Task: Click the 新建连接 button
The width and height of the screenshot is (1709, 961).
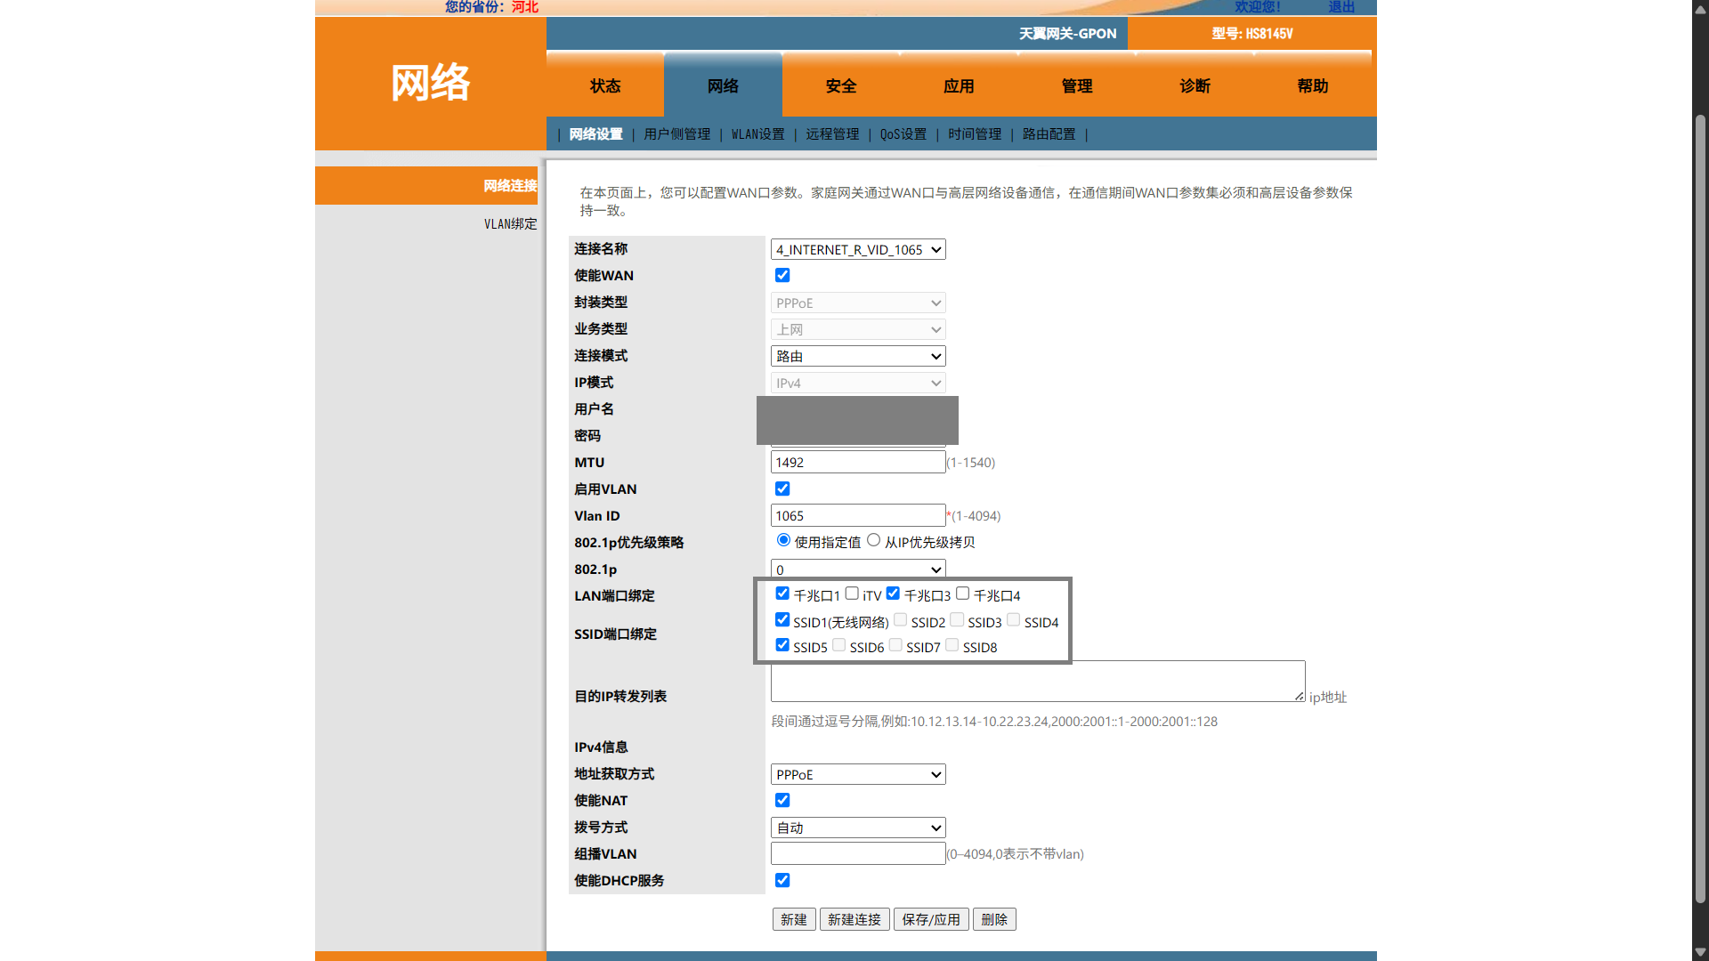Action: 854,920
